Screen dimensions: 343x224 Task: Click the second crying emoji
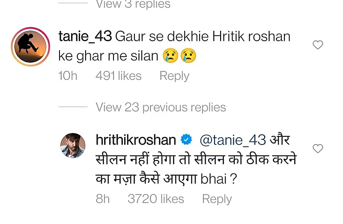(x=188, y=57)
